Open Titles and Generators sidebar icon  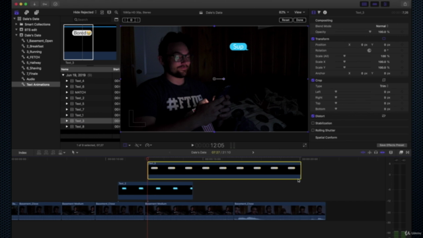[36, 13]
